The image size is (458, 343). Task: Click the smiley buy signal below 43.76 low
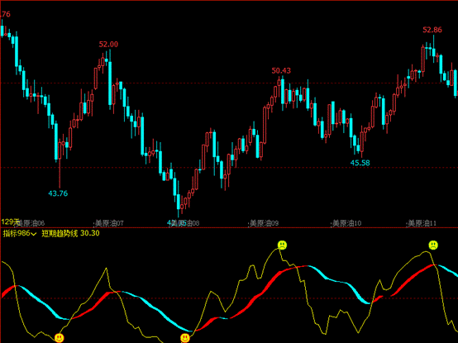60,338
